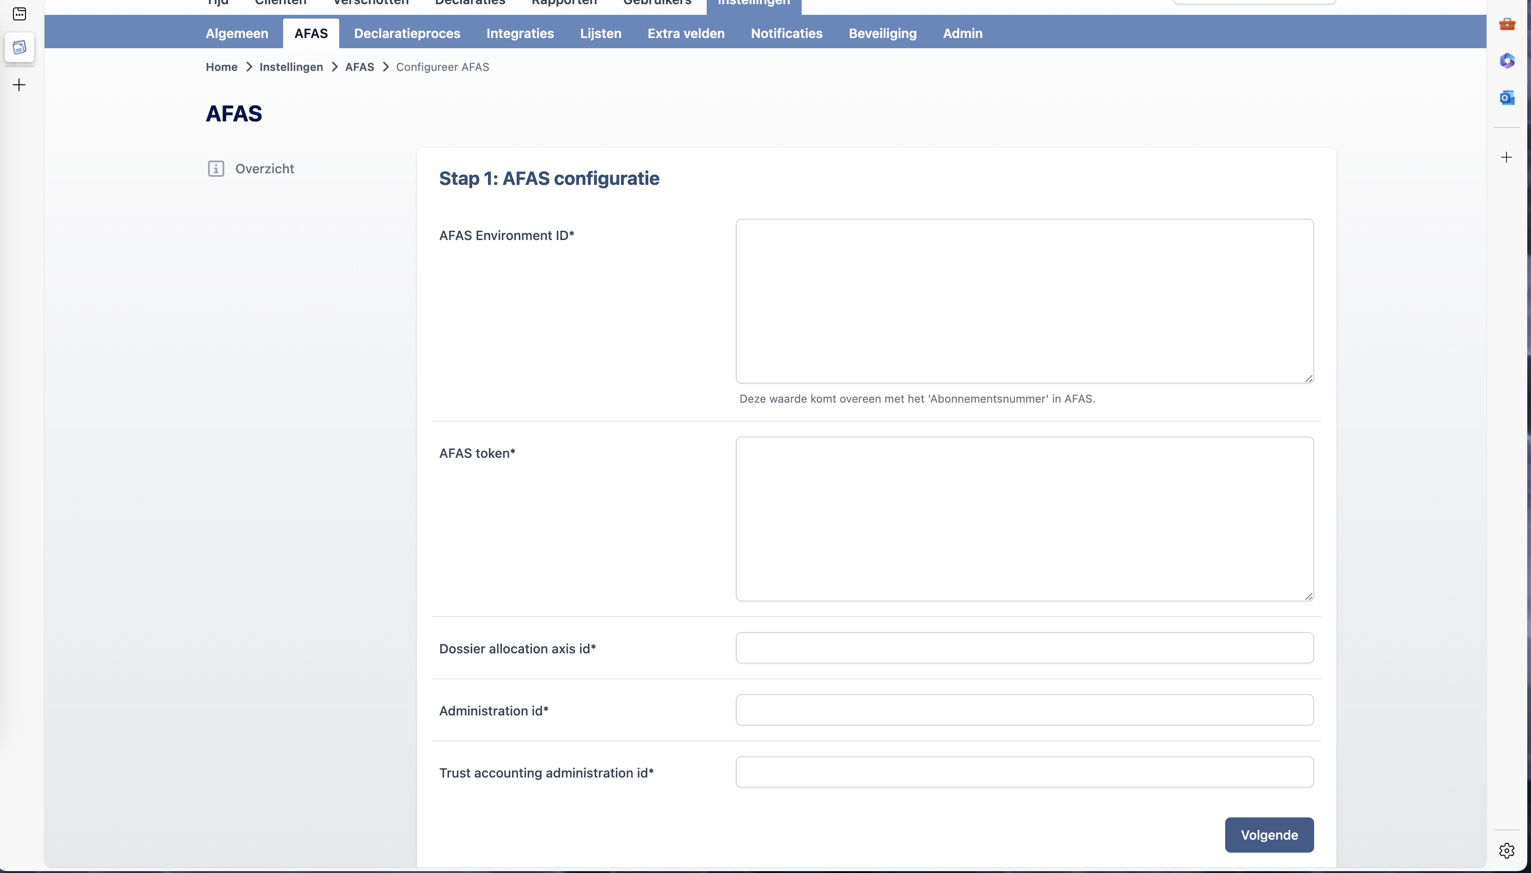Open the tab actions icon in the browser sidebar

(19, 13)
